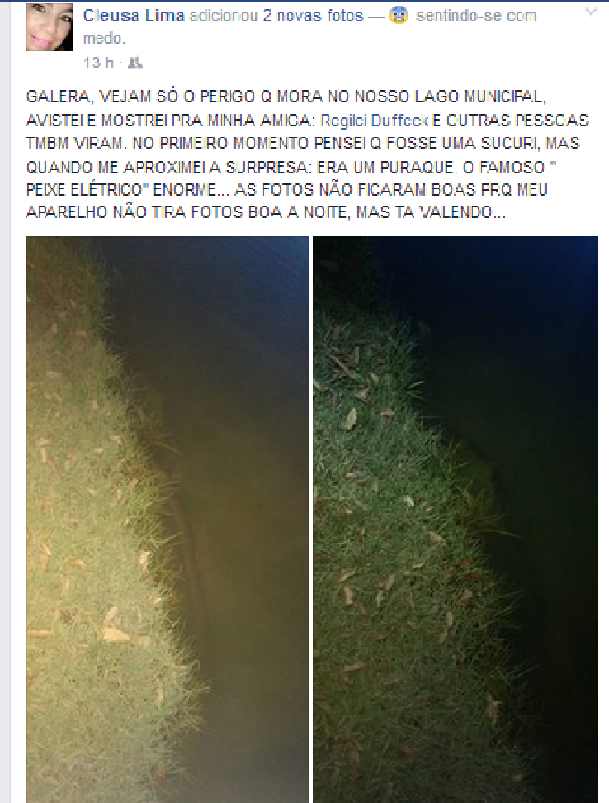Open tagged friend Regilei Duffeck's profile
The height and width of the screenshot is (803, 609).
point(375,121)
